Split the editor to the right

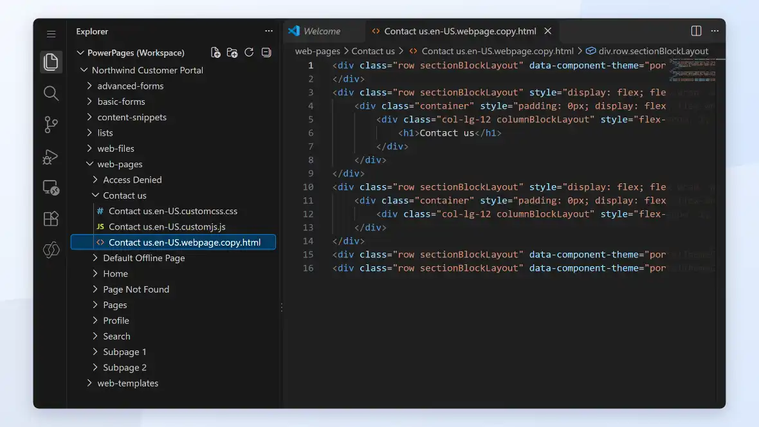point(696,31)
